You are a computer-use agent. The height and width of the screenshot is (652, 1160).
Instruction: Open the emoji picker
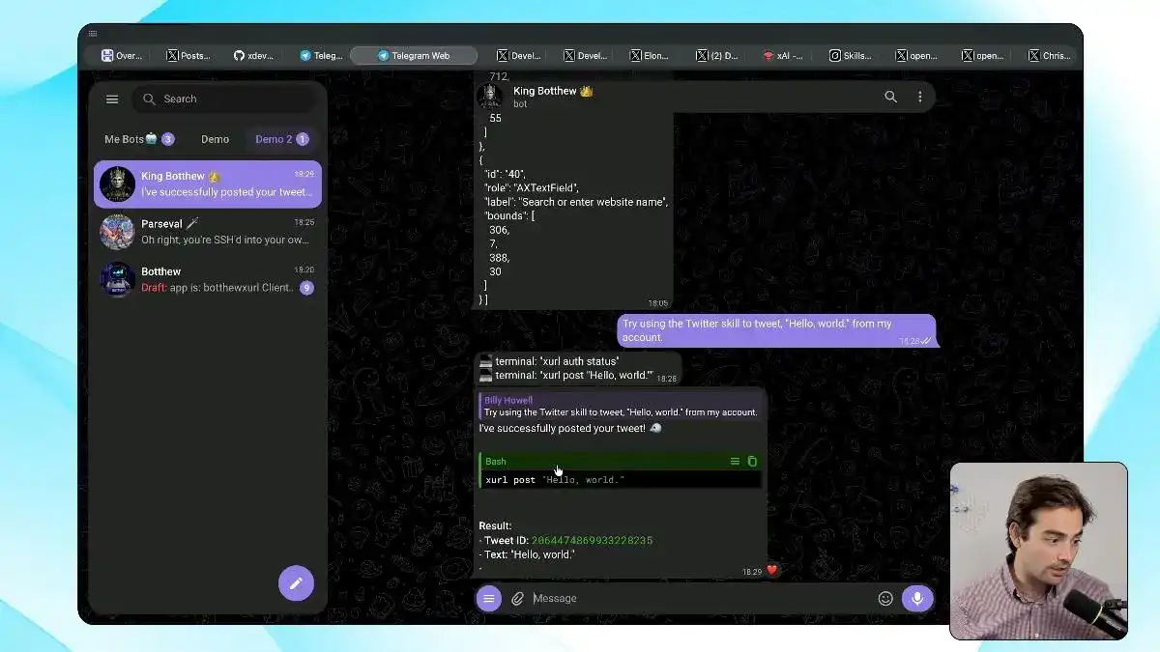[885, 599]
